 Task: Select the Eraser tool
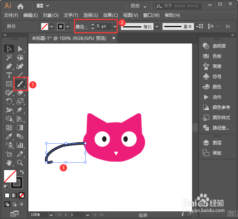click(20, 93)
